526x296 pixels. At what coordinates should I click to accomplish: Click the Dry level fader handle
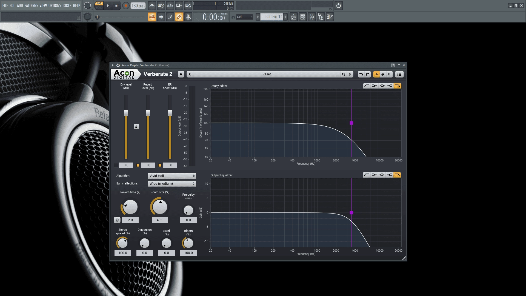(x=126, y=113)
